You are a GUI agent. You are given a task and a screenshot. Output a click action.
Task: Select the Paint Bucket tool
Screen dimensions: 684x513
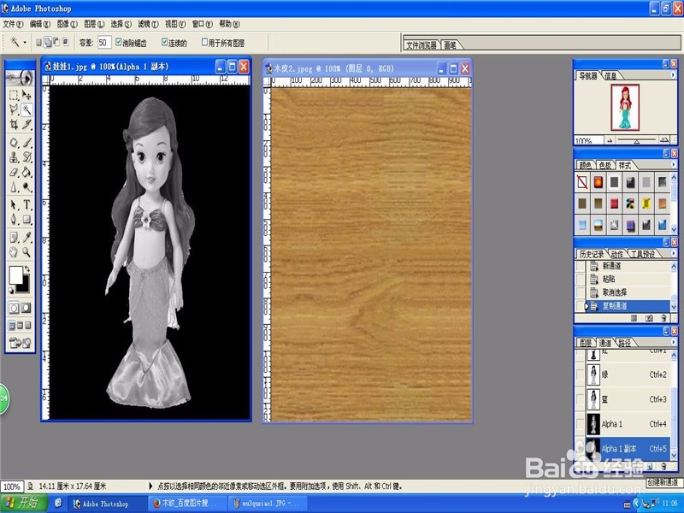point(27,173)
